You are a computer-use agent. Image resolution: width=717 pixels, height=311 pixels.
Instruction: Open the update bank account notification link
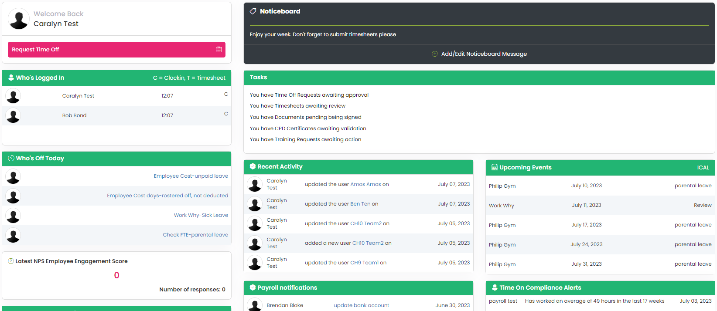tap(361, 306)
